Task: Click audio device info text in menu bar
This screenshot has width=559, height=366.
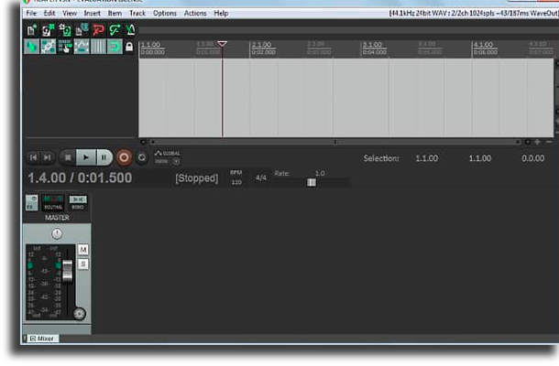Action: [474, 13]
